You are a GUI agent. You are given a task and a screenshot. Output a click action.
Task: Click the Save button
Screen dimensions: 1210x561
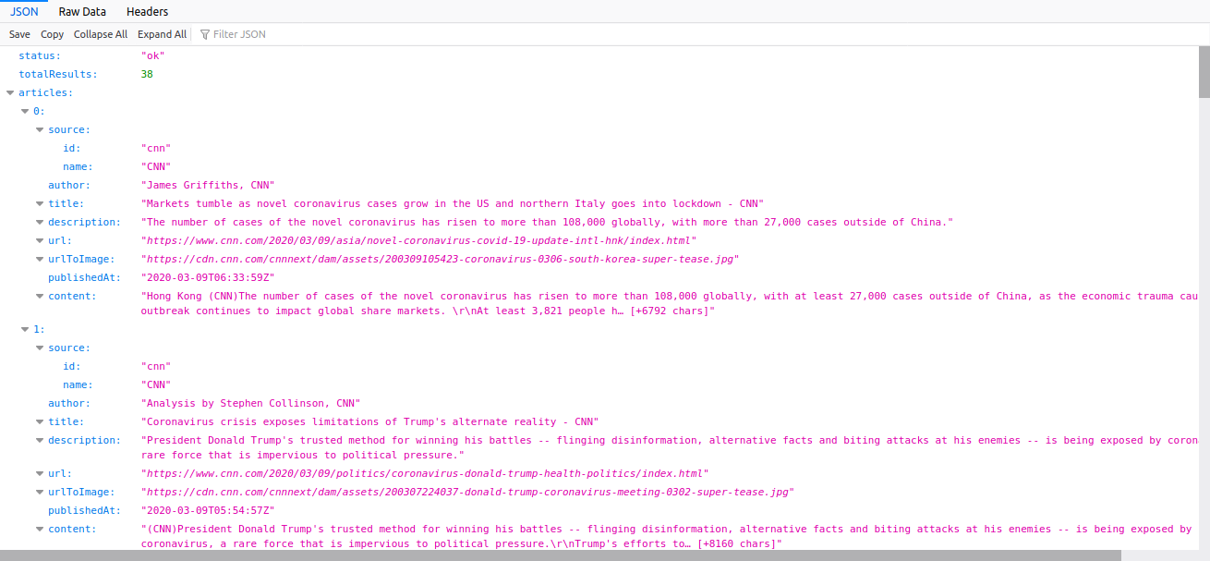pyautogui.click(x=19, y=34)
